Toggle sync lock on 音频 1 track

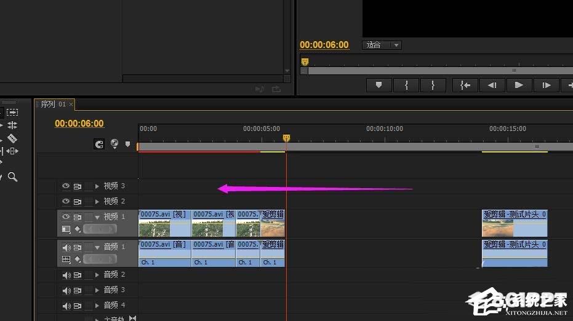(x=78, y=247)
